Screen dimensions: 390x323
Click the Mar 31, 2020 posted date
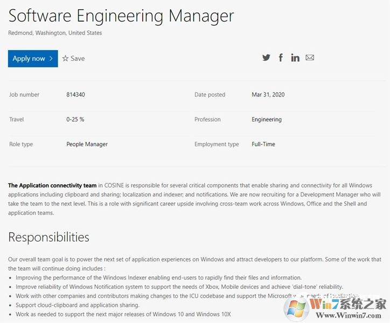268,95
